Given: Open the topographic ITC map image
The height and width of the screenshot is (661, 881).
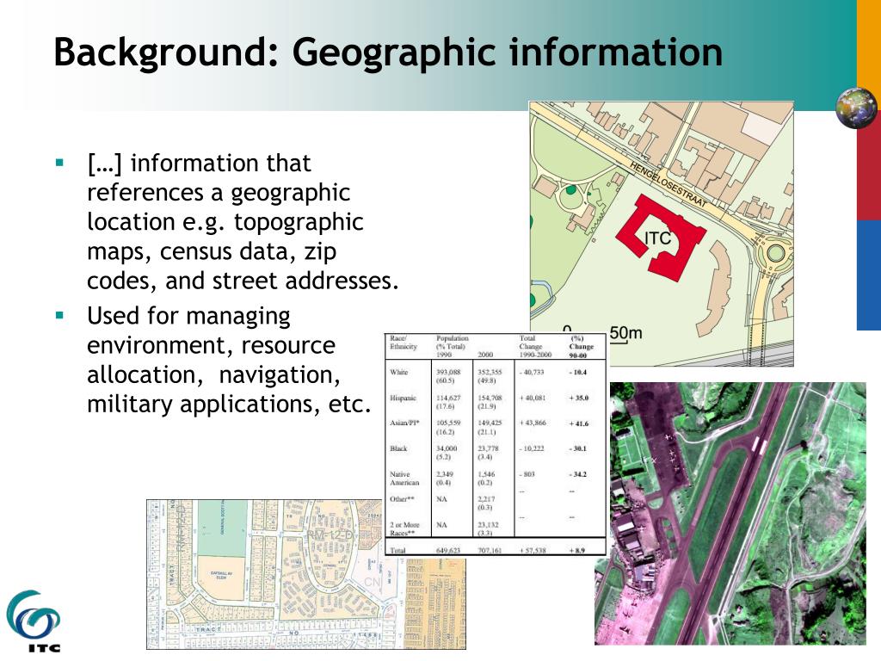Looking at the screenshot, I should click(662, 233).
